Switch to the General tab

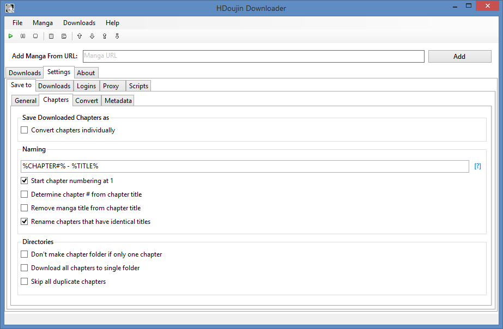26,101
